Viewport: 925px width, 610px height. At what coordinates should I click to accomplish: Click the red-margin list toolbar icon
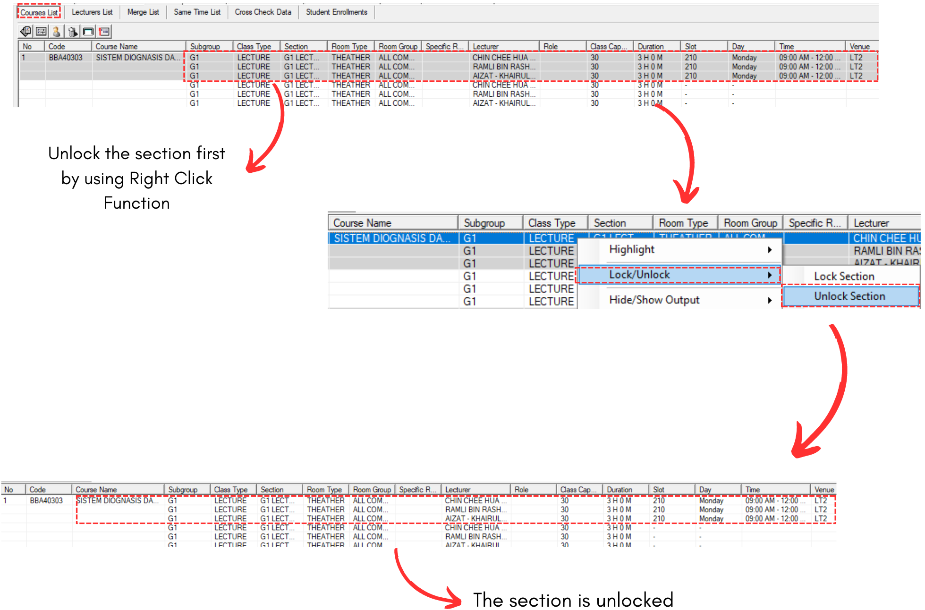pyautogui.click(x=104, y=32)
